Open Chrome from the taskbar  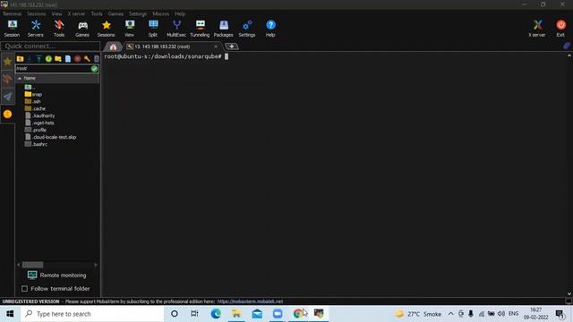[x=298, y=314]
